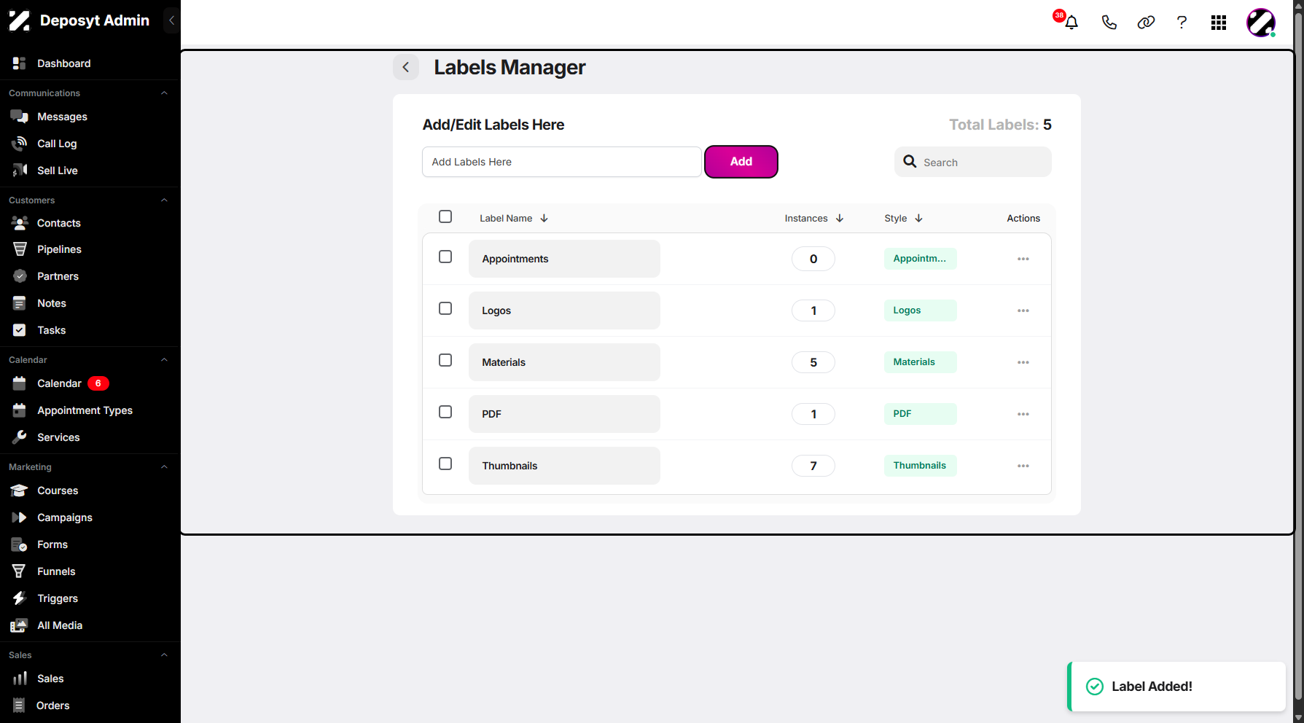Click the Add label button
This screenshot has width=1304, height=723.
click(741, 162)
